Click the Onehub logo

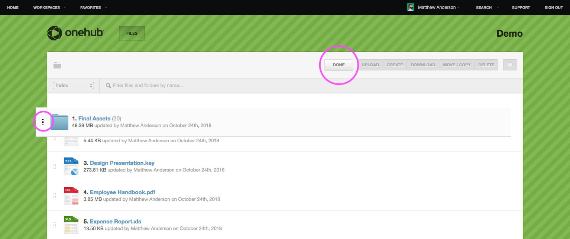point(75,33)
